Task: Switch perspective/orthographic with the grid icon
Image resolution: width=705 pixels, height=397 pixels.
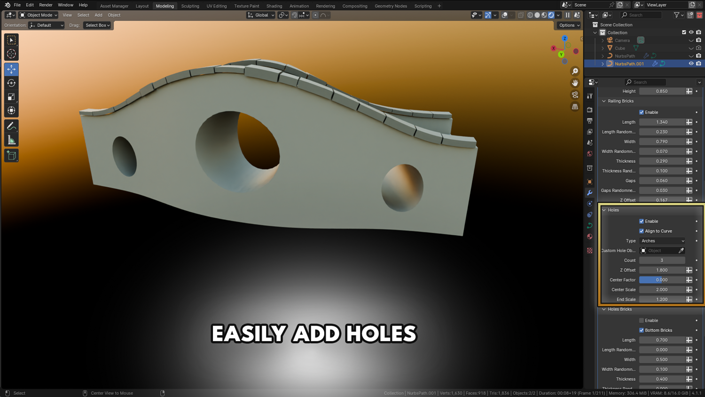Action: [575, 107]
